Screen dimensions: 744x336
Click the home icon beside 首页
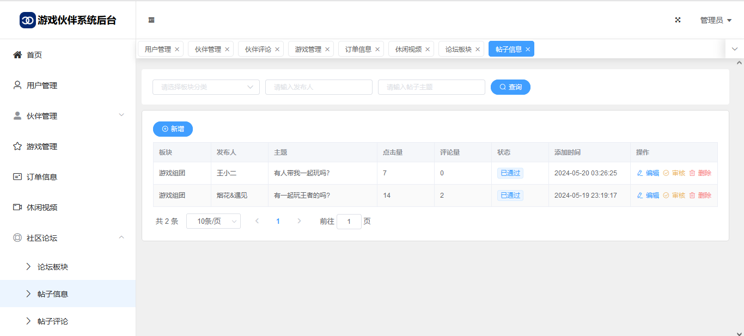[x=17, y=54]
